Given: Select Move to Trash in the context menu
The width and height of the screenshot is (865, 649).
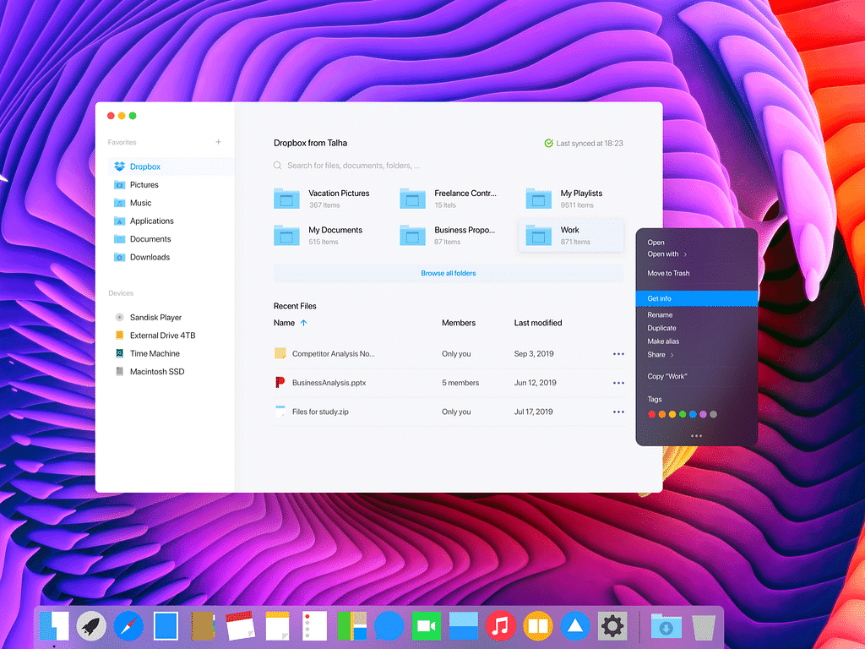Looking at the screenshot, I should (668, 273).
